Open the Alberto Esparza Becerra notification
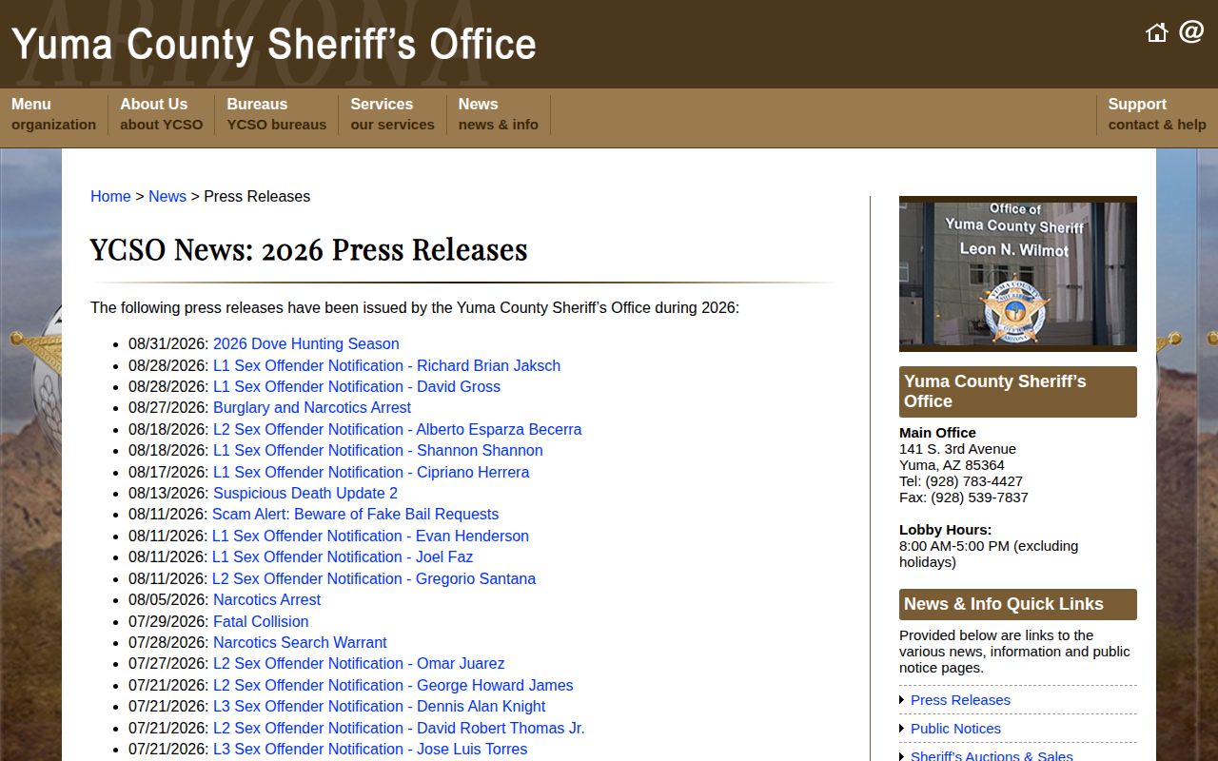This screenshot has width=1218, height=761. (397, 430)
